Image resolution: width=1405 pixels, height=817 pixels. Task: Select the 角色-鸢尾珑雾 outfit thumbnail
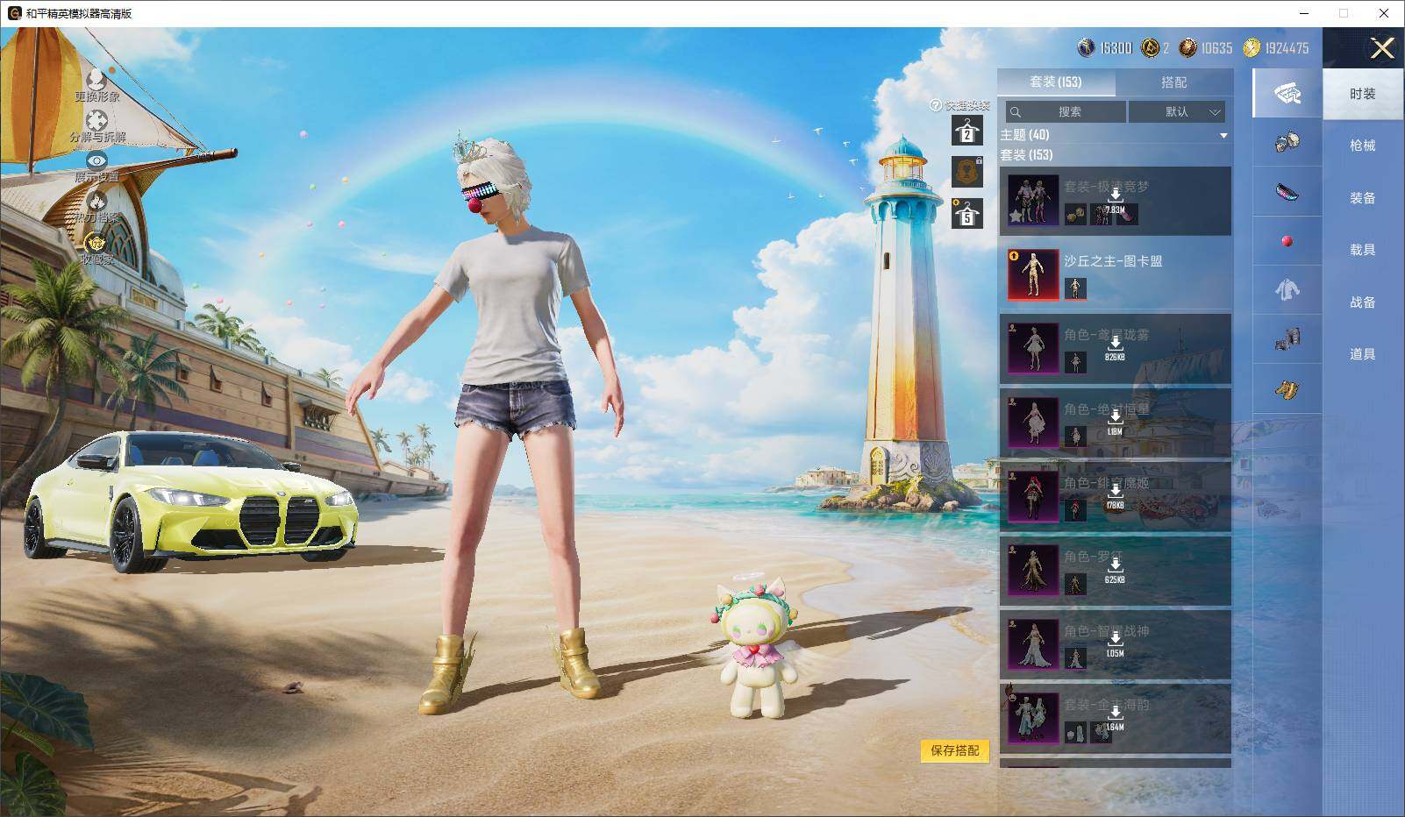click(x=1033, y=348)
